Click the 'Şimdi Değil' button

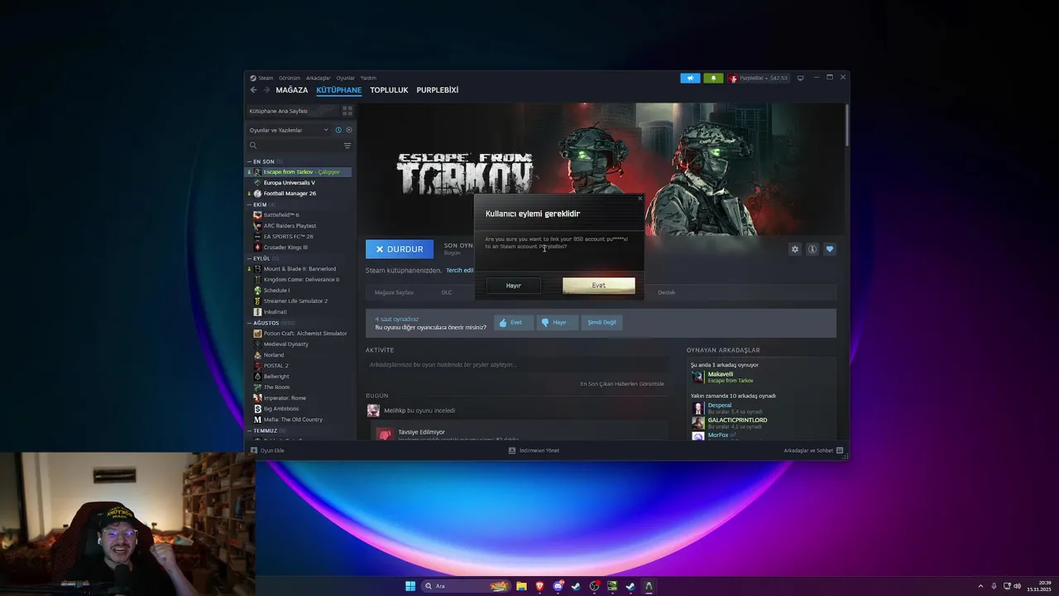point(601,323)
